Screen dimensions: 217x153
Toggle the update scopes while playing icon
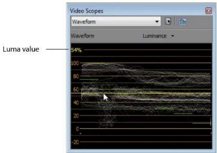(x=182, y=21)
